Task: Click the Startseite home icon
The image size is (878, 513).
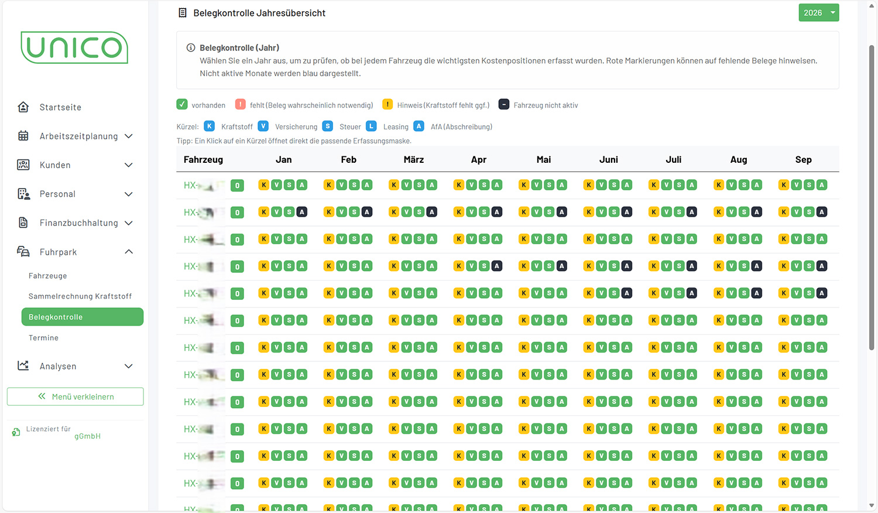Action: (23, 107)
